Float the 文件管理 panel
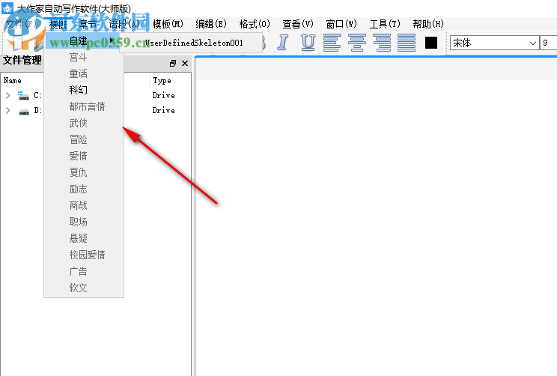 coord(173,63)
